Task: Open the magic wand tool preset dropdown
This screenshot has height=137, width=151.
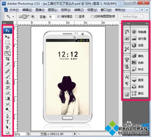Action: 13,17
